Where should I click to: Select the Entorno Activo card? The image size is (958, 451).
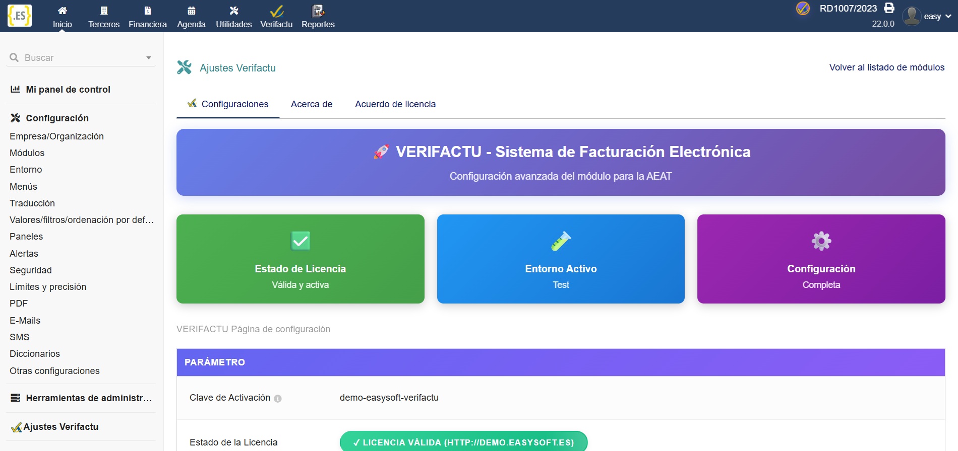pos(561,259)
